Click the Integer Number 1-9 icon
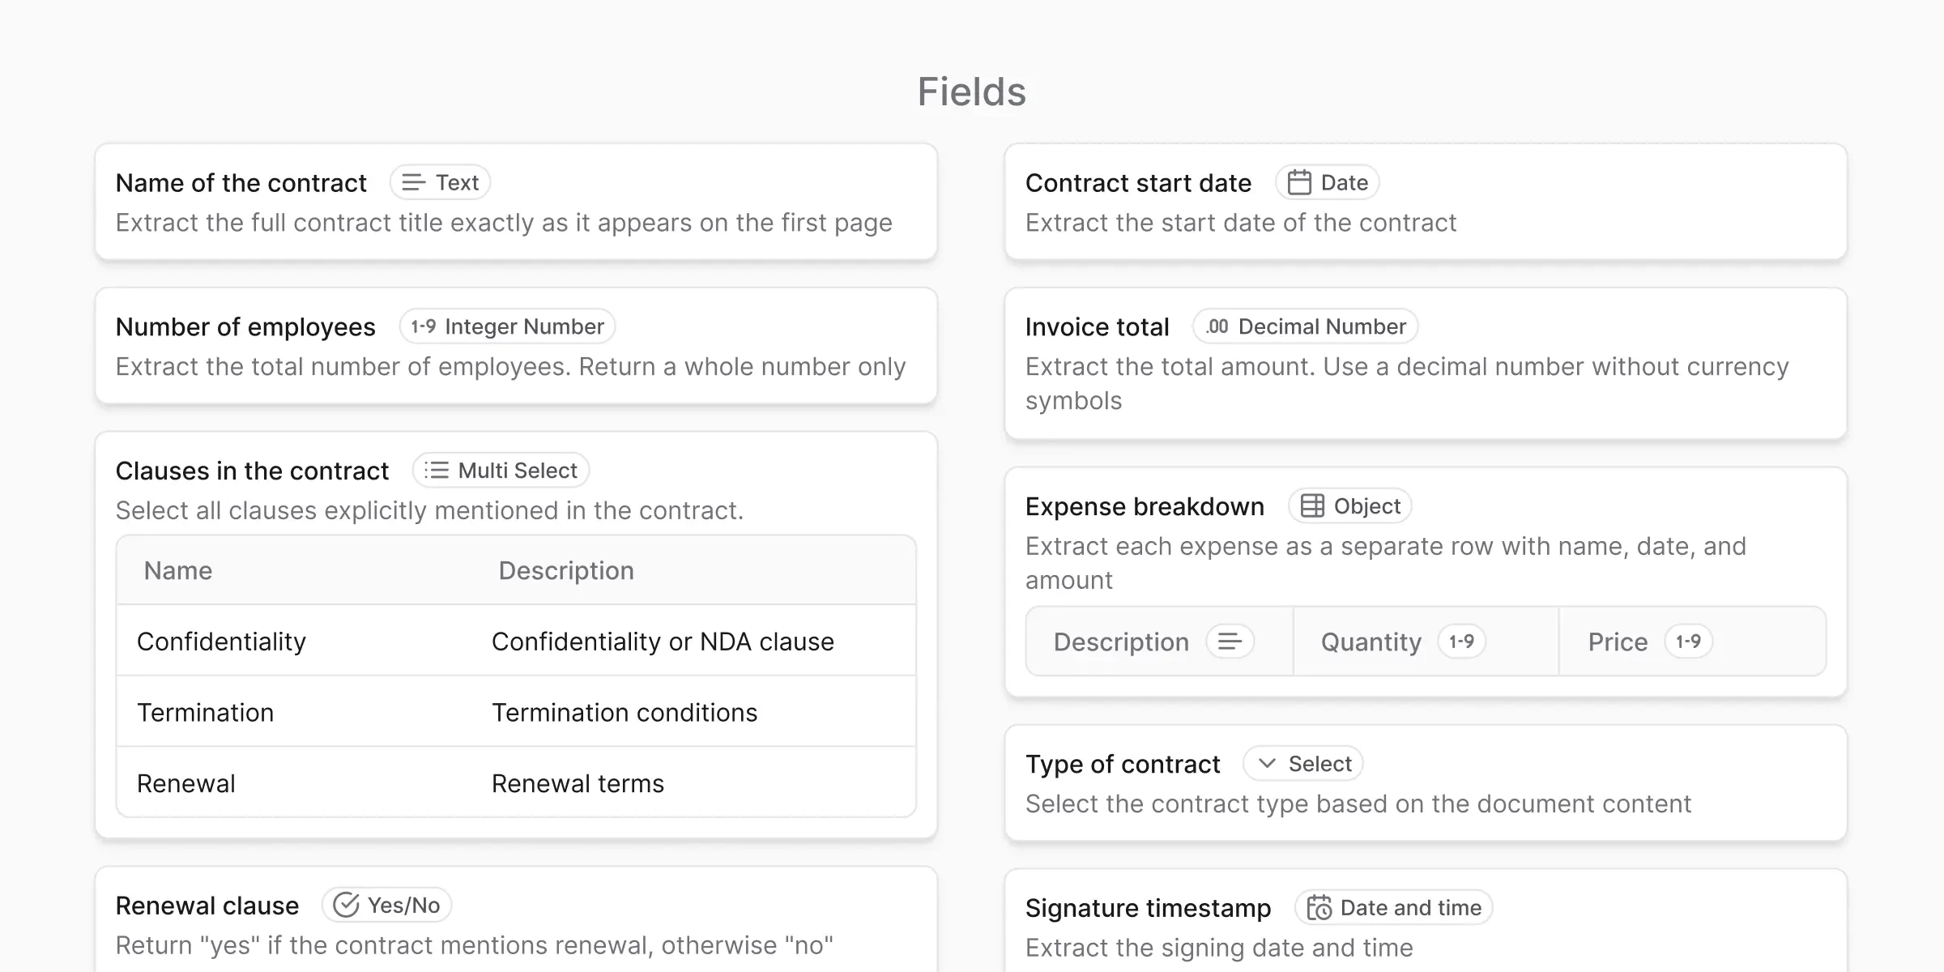Viewport: 1944px width, 972px height. click(x=423, y=326)
